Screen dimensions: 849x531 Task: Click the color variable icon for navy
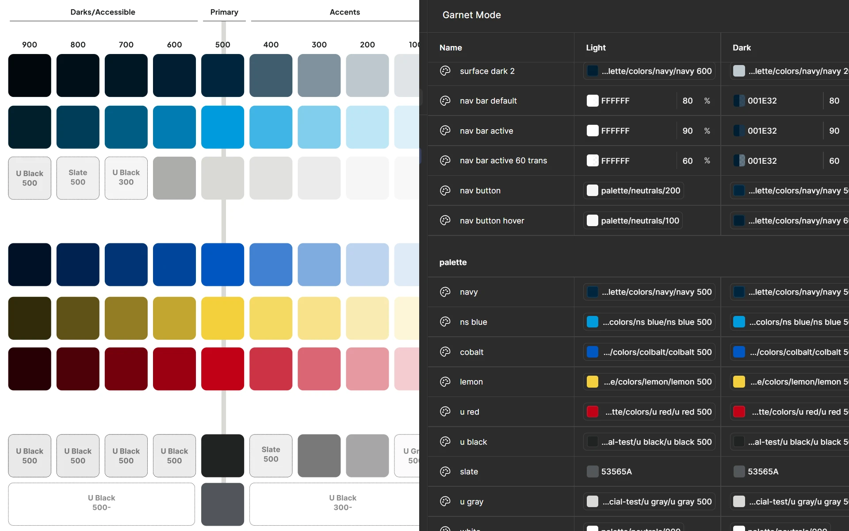point(445,292)
